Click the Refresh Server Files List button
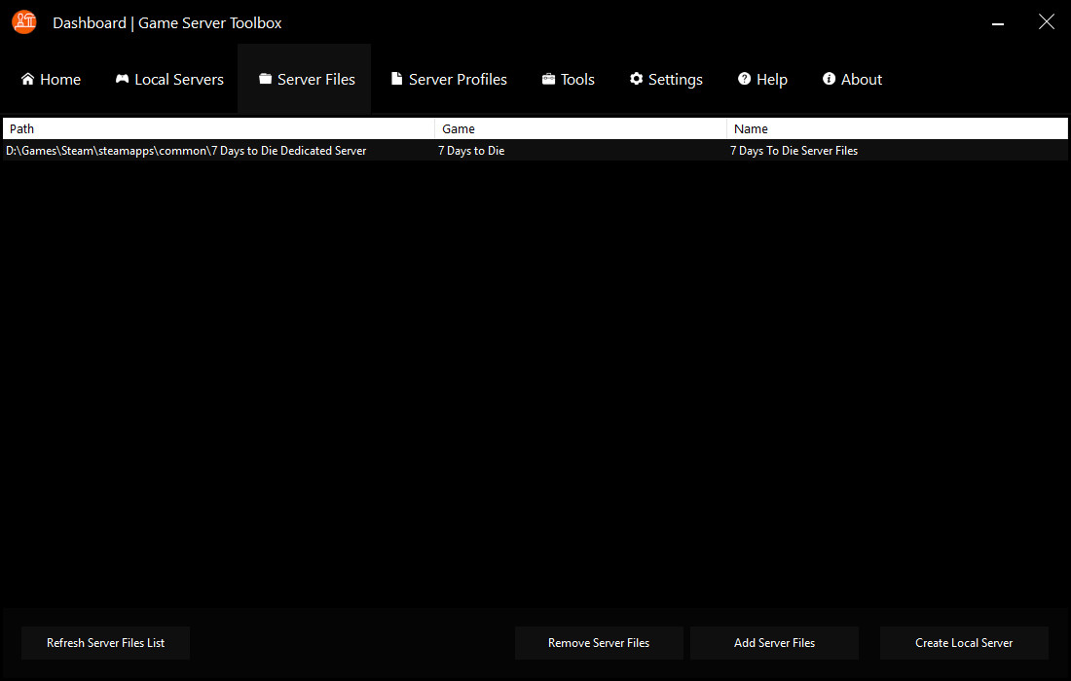This screenshot has height=681, width=1071. [105, 643]
